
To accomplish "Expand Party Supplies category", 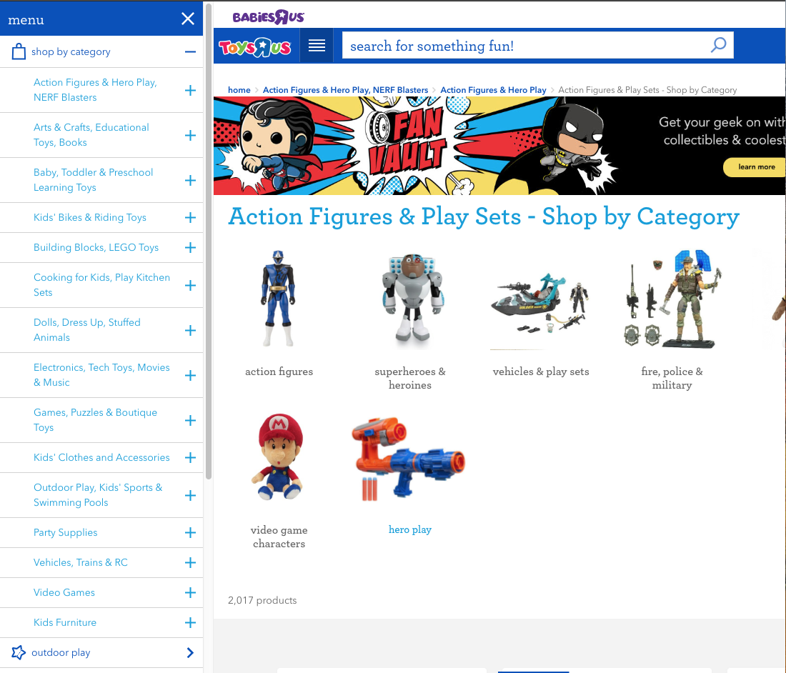I will [190, 533].
